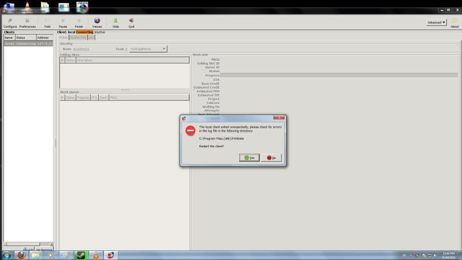Show hidden tray icons arrow
The width and height of the screenshot is (462, 260).
click(x=411, y=255)
